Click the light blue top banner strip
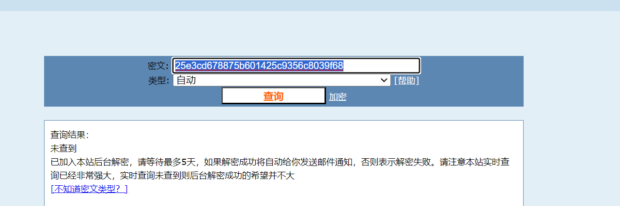620x206 pixels. coord(310,5)
